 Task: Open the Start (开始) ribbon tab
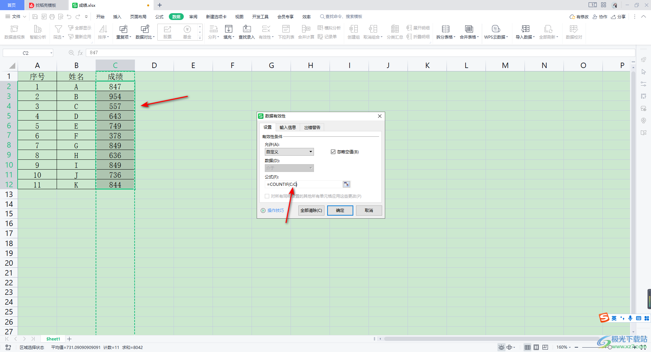point(100,17)
